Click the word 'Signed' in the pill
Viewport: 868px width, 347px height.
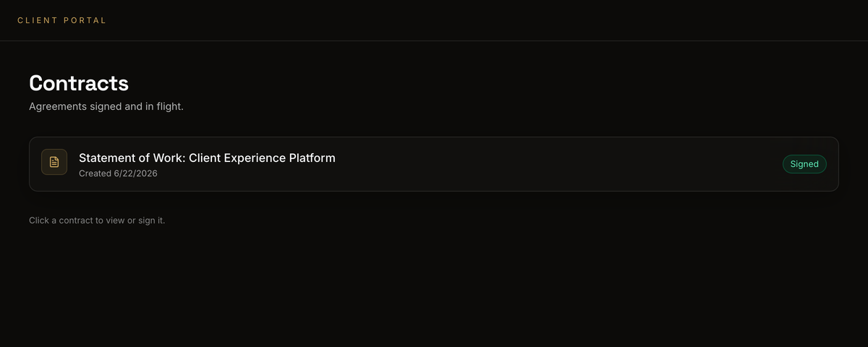[804, 164]
